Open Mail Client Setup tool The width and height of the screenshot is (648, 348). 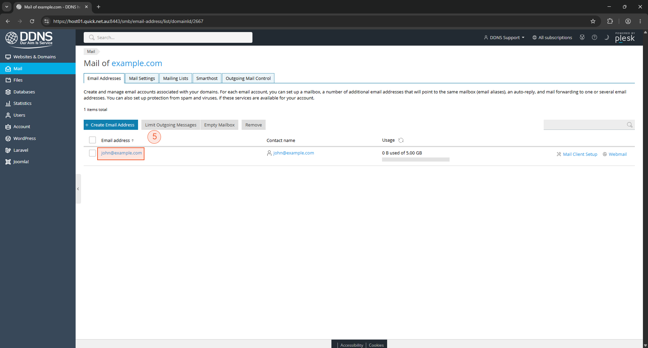point(577,154)
